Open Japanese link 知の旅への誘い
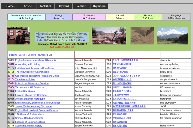 120,68
